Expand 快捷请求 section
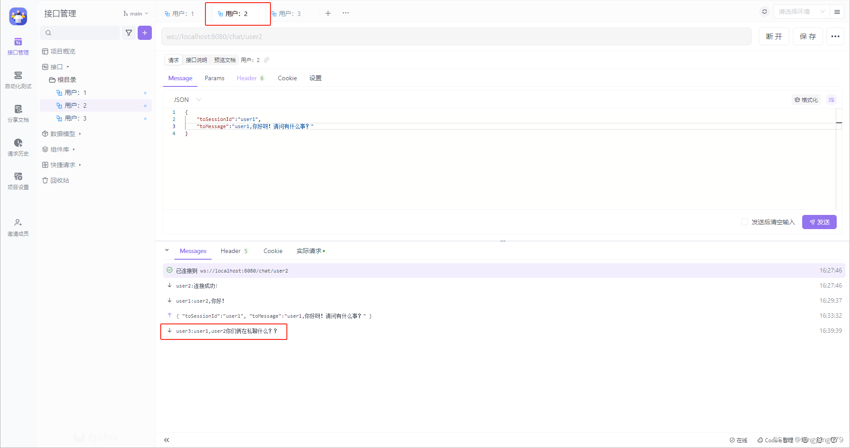The image size is (850, 448). click(x=62, y=165)
